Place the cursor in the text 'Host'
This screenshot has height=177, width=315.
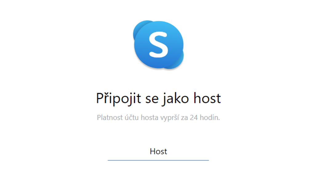(158, 151)
